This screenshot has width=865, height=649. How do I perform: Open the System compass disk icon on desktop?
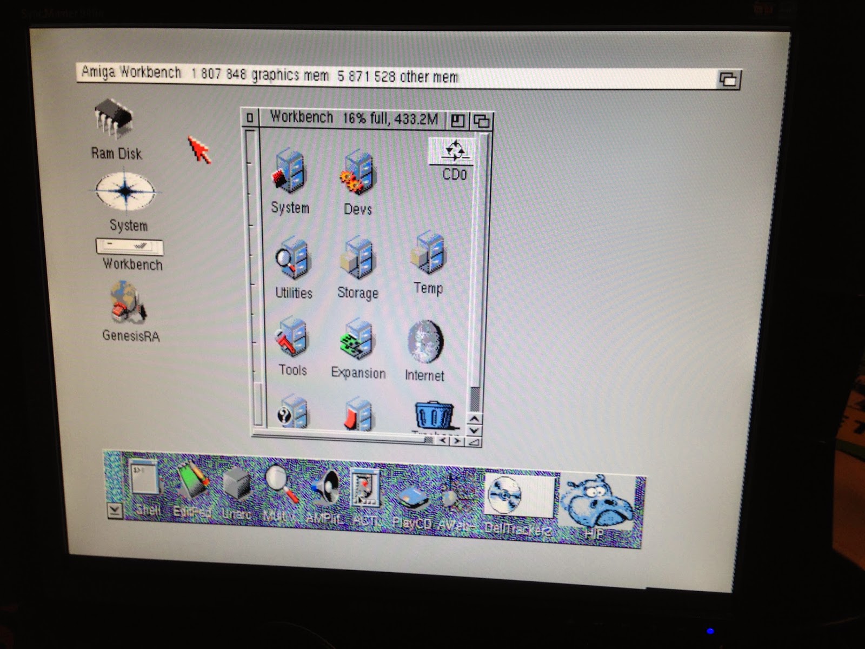pos(125,191)
